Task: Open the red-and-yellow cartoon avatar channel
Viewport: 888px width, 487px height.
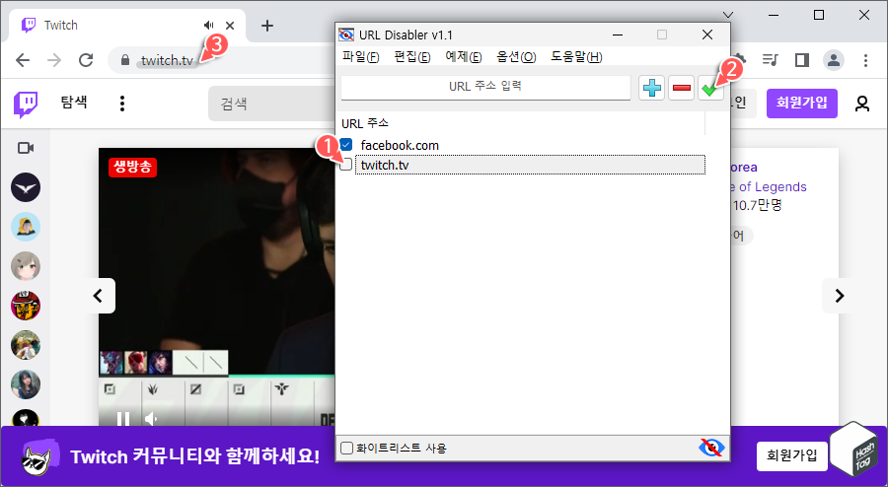Action: pos(26,306)
